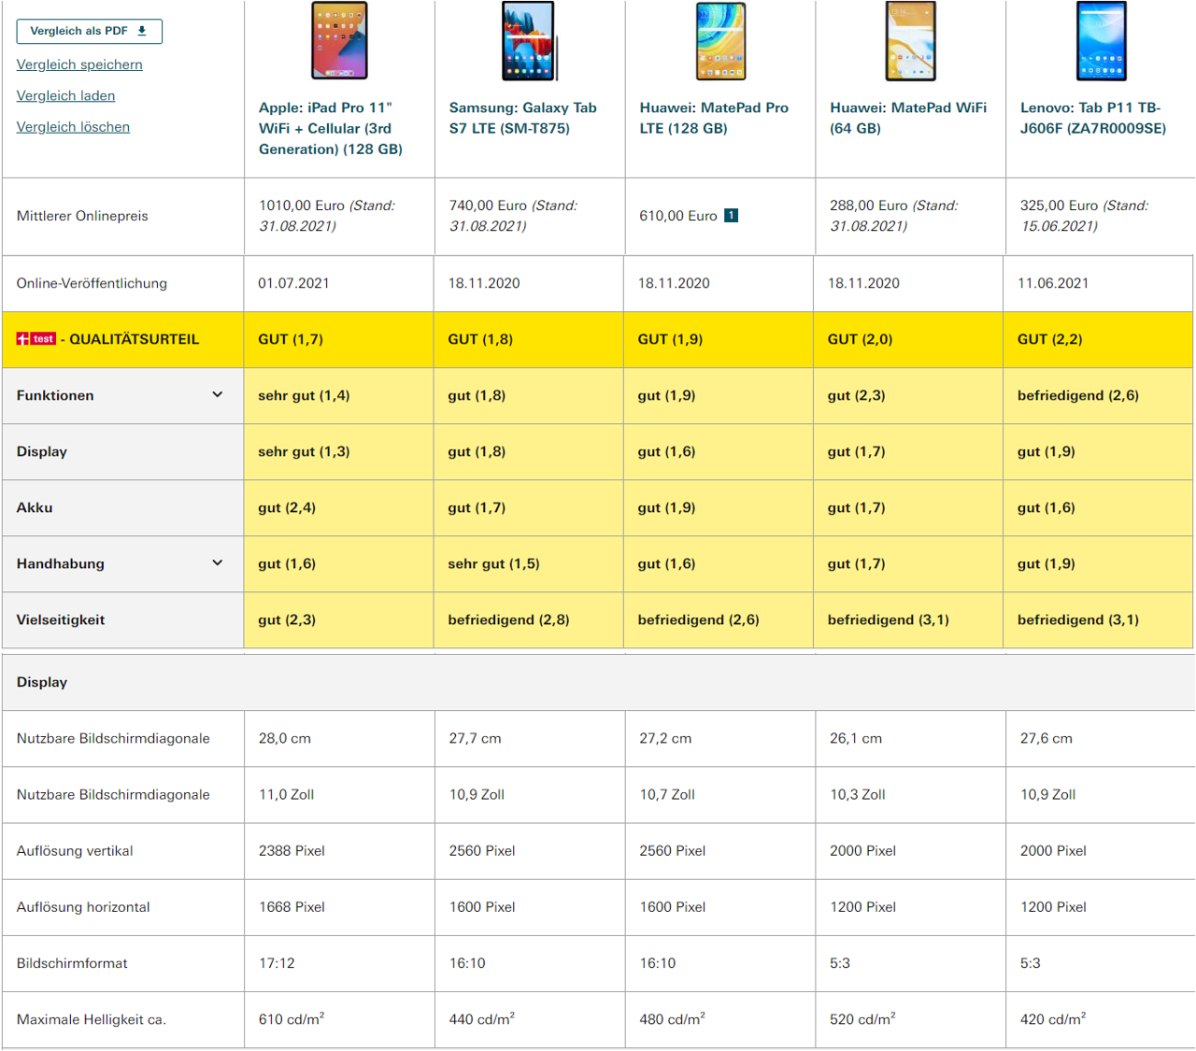The width and height of the screenshot is (1196, 1051).
Task: Click the Samsung Galaxy Tab S7 thumbnail
Action: click(530, 40)
